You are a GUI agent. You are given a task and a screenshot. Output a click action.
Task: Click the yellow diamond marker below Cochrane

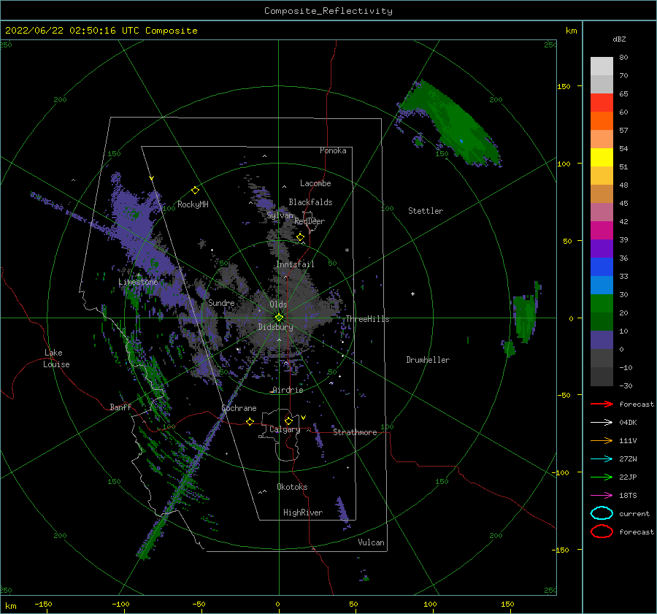coord(250,421)
